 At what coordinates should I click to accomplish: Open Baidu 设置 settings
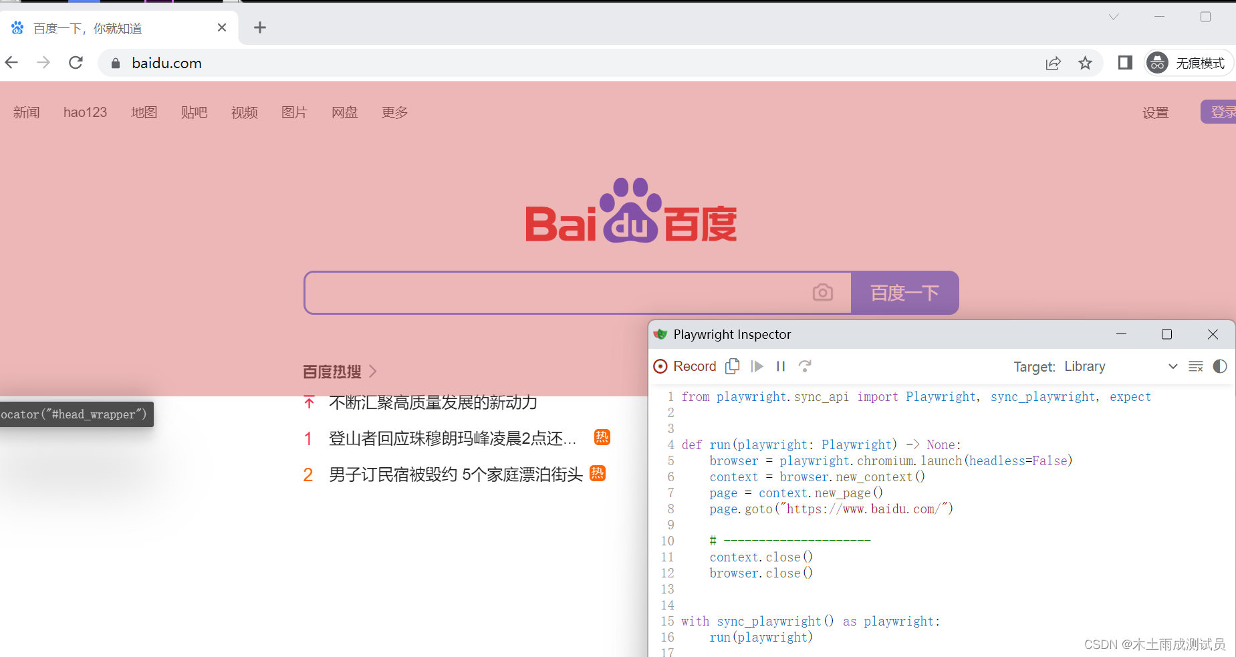[1156, 112]
